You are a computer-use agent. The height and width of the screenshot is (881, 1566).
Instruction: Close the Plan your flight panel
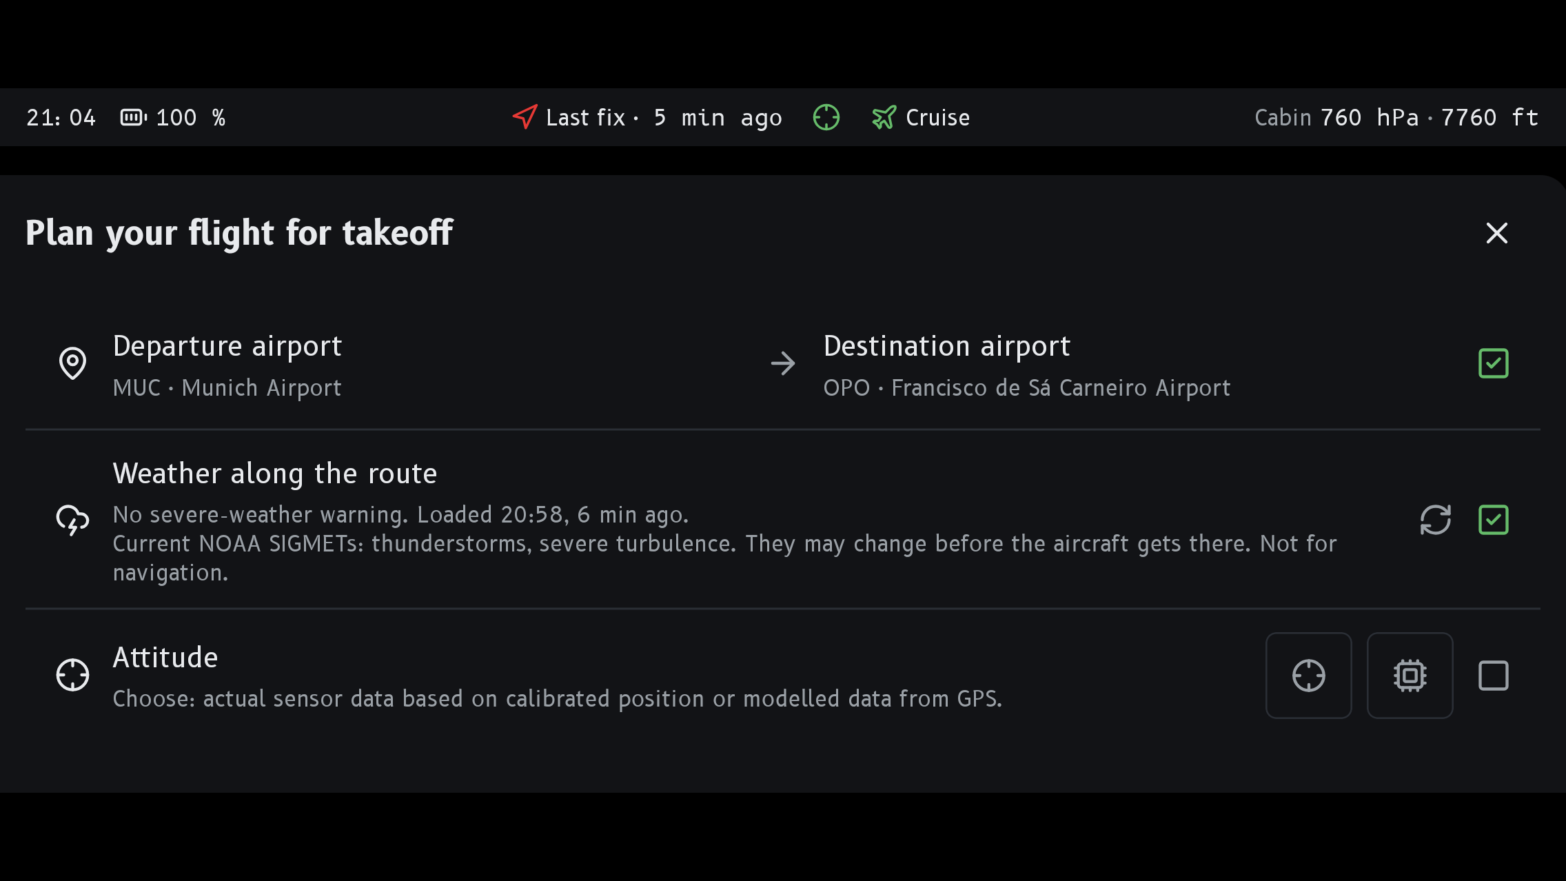(1496, 233)
